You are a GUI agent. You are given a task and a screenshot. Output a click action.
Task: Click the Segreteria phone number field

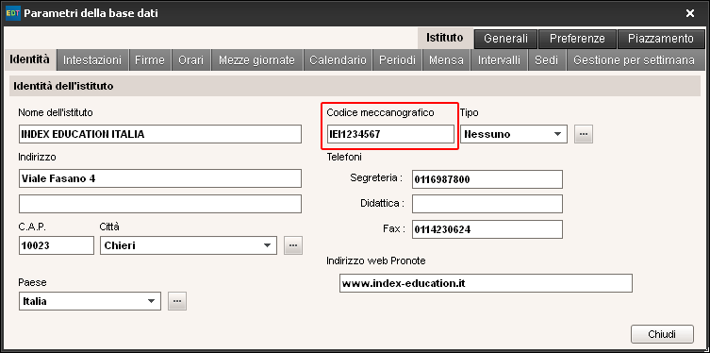click(487, 179)
